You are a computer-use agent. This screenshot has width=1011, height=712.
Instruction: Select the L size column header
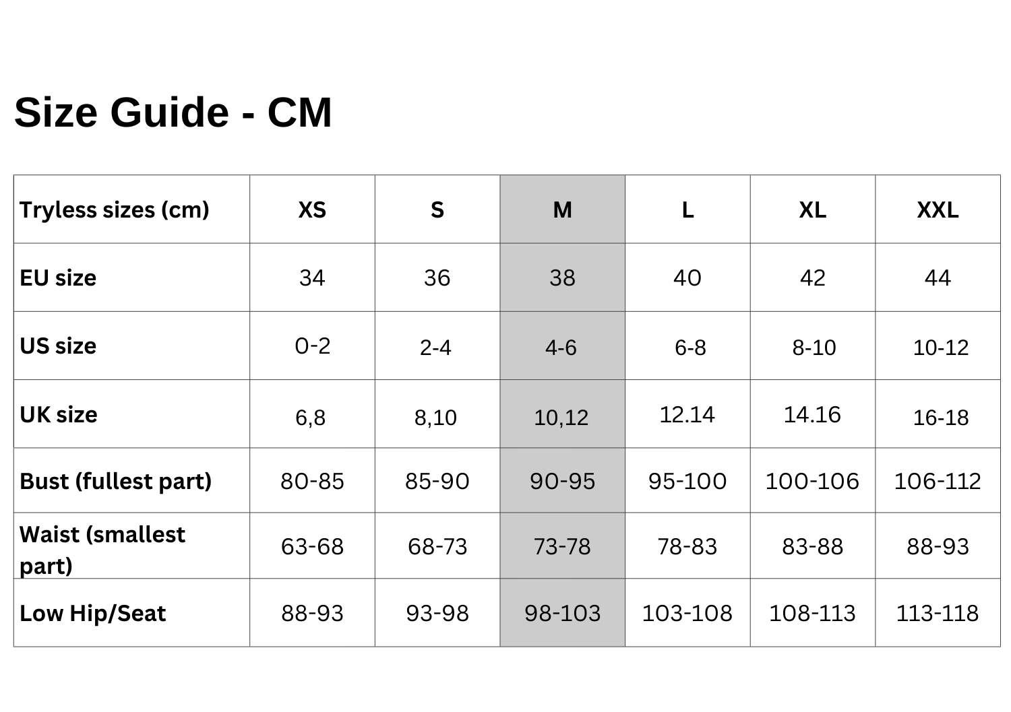[687, 210]
